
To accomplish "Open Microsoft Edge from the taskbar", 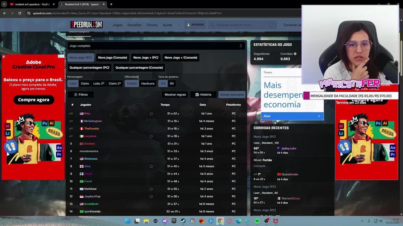I will [x=238, y=221].
